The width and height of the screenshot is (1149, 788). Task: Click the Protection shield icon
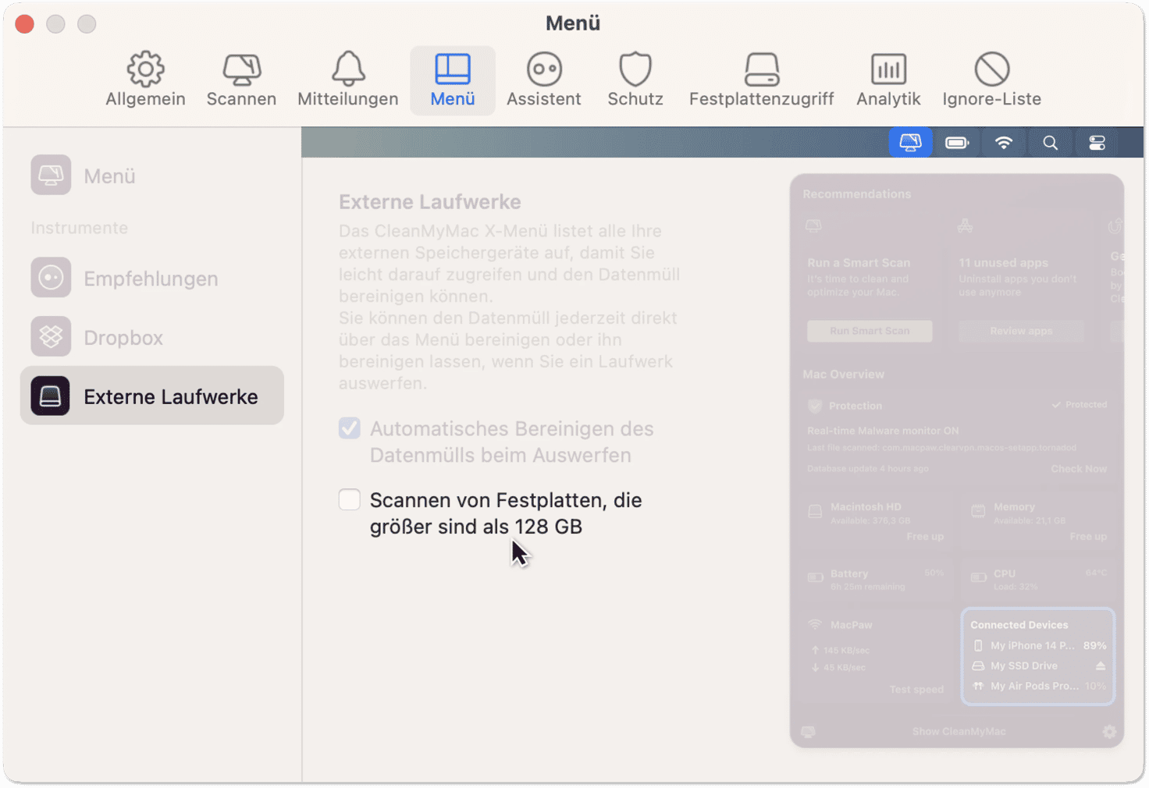(x=815, y=406)
